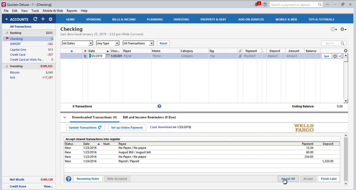Click the downloaded panel scroll down arrow
Image resolution: width=356 pixels, height=190 pixels.
tap(346, 183)
